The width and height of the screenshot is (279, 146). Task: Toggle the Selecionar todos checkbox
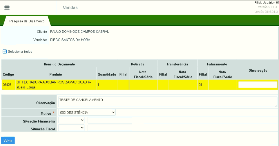click(x=5, y=51)
